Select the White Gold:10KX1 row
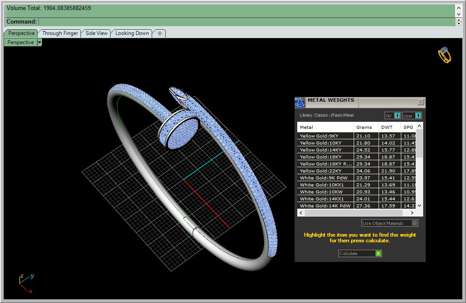 click(x=357, y=185)
